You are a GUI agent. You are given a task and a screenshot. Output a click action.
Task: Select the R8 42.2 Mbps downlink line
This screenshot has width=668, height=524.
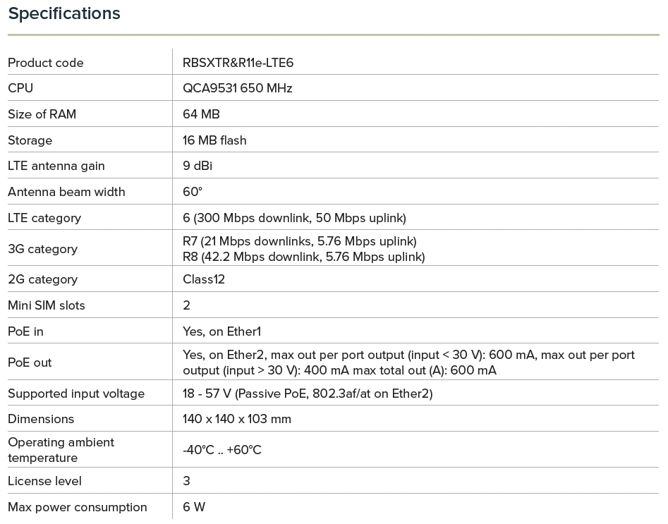click(x=303, y=257)
